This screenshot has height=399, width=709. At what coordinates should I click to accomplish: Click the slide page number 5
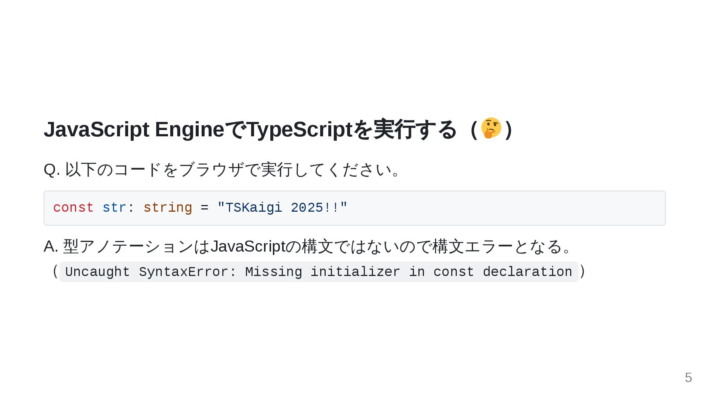pos(688,378)
